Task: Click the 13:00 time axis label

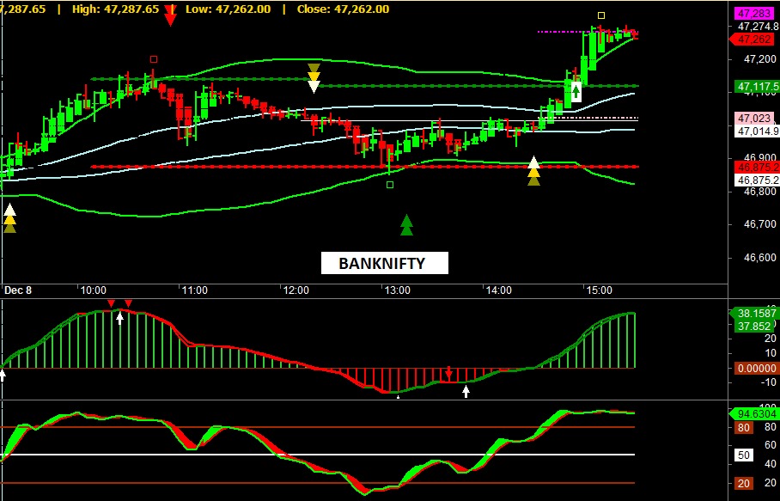Action: point(397,290)
